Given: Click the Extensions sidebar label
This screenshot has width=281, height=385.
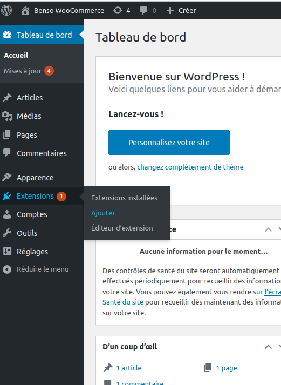Looking at the screenshot, I should click(x=35, y=196).
